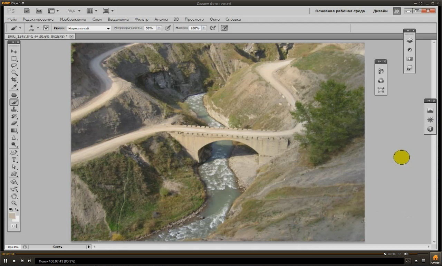
Task: Toggle the airbrush option in options bar
Action: coord(213,28)
